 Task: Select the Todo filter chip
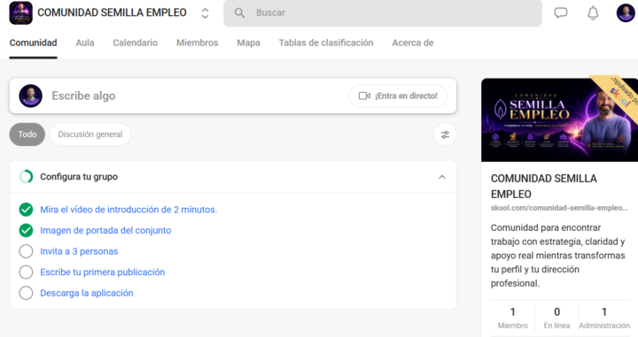point(27,134)
